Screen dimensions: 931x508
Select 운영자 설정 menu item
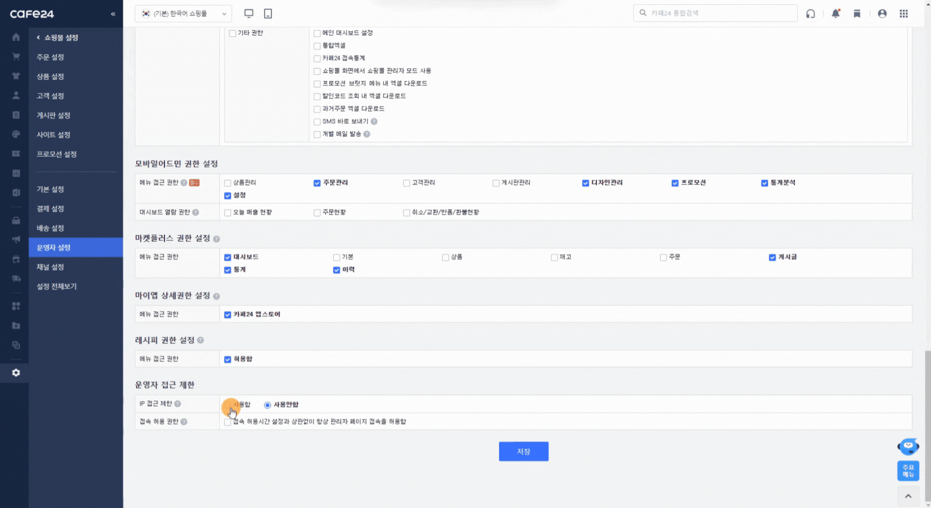point(75,247)
